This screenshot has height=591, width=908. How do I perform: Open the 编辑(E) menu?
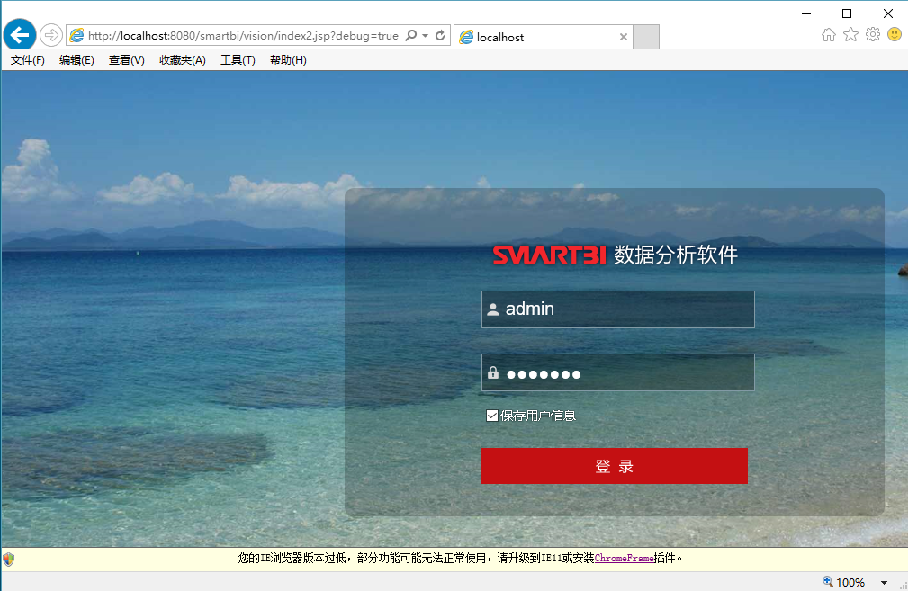tap(76, 60)
